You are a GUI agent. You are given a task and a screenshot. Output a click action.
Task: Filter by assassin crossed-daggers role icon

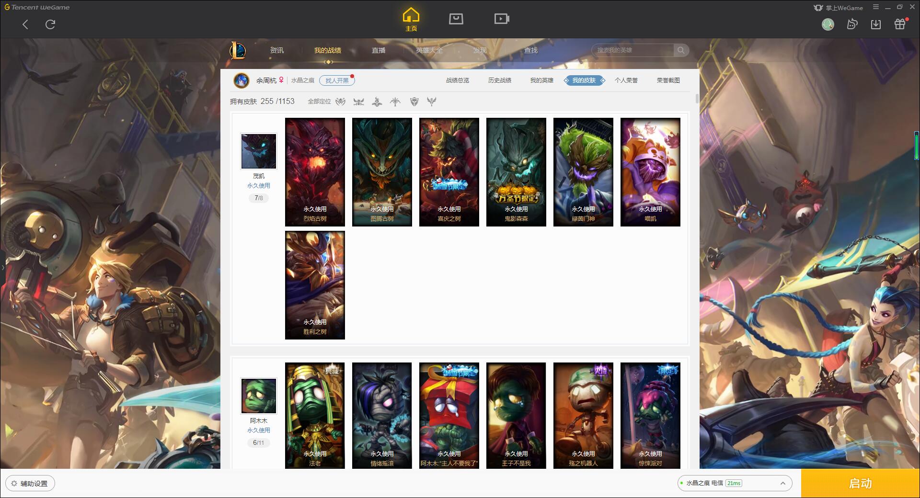[359, 102]
